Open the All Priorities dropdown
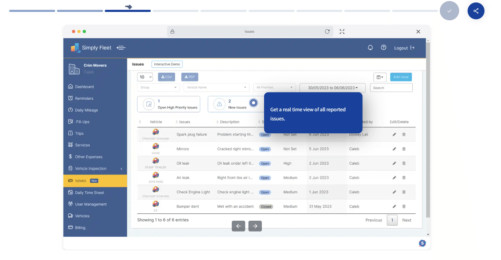 [x=274, y=87]
